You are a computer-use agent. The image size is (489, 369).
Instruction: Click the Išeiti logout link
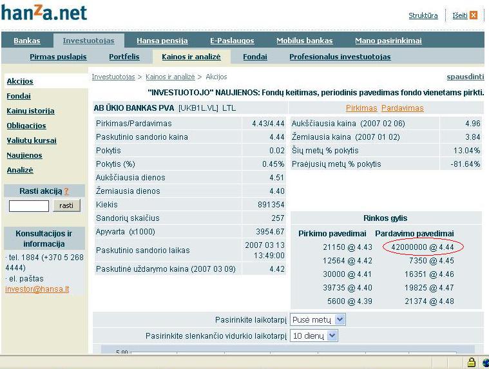coord(460,15)
